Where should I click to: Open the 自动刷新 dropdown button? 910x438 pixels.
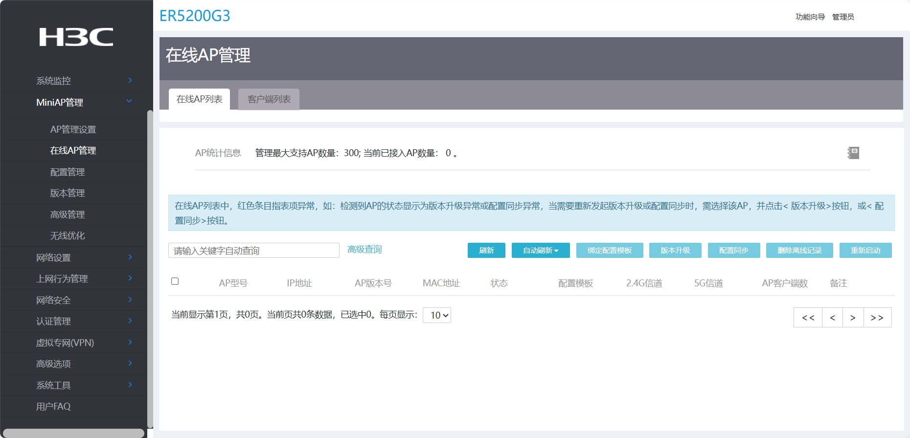540,251
